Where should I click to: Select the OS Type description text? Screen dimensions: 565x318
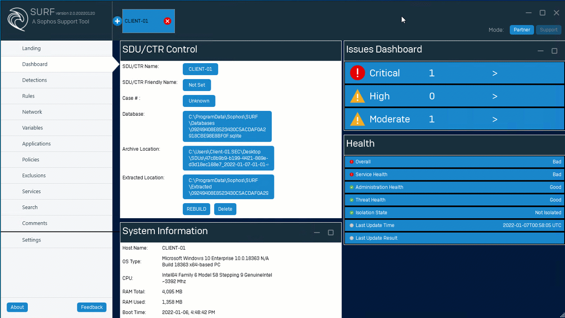click(215, 261)
